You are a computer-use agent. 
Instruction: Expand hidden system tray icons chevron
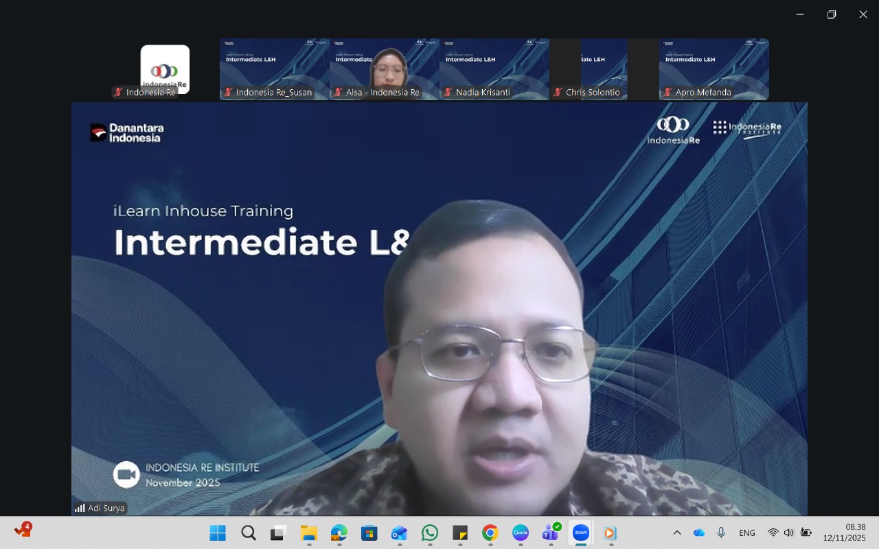click(677, 533)
